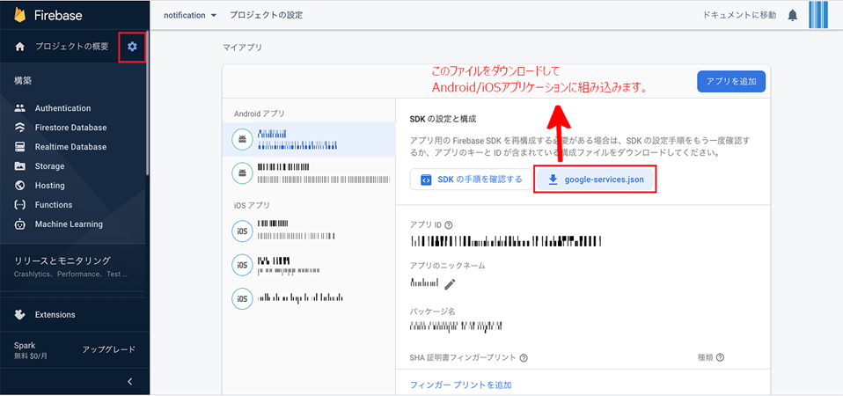Click the Functions brackets icon

point(20,205)
